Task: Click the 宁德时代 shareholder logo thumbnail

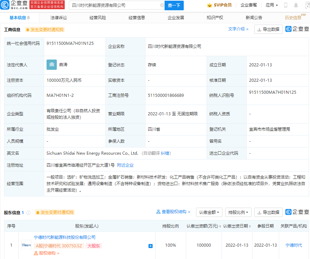Action: click(26, 245)
